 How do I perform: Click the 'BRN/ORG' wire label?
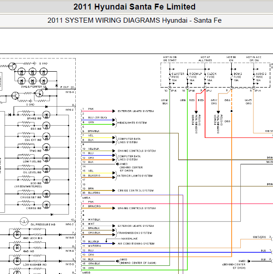[94, 206]
